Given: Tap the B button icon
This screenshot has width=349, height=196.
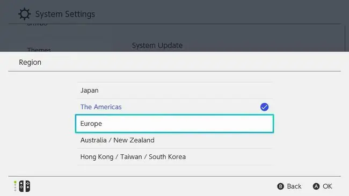Looking at the screenshot, I should [280, 186].
